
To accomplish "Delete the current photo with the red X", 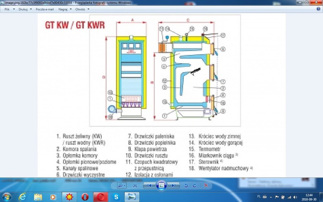I will (206, 185).
